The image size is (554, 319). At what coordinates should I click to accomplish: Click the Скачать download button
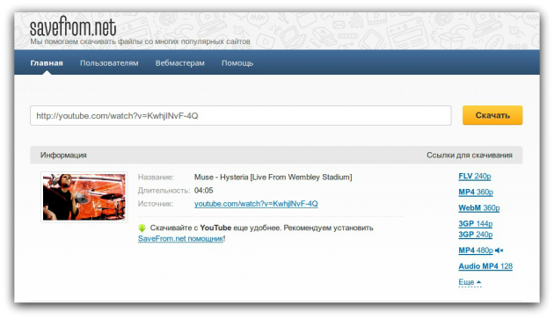pos(492,115)
